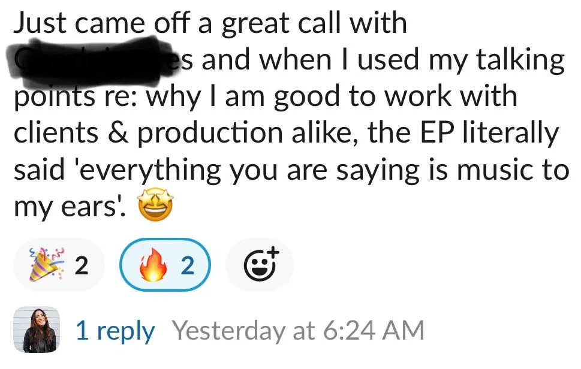Click the party popper reaction emoji
The height and width of the screenshot is (369, 581).
tap(46, 265)
